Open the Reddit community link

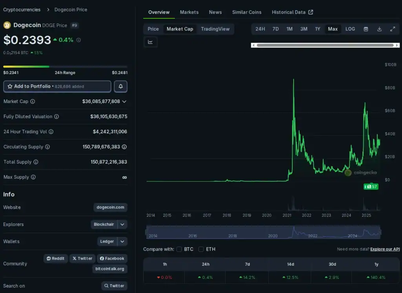56,259
